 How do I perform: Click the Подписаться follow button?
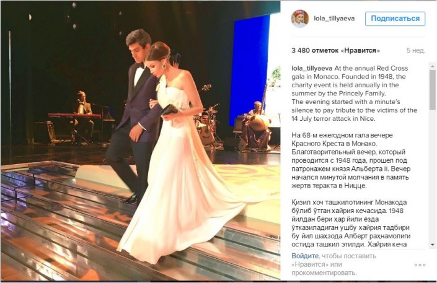(x=395, y=19)
